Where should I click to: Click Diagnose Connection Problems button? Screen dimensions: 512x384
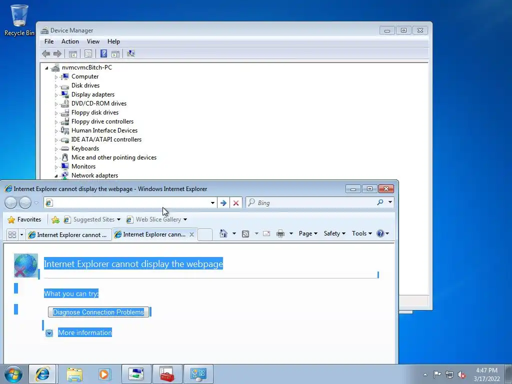tap(98, 312)
